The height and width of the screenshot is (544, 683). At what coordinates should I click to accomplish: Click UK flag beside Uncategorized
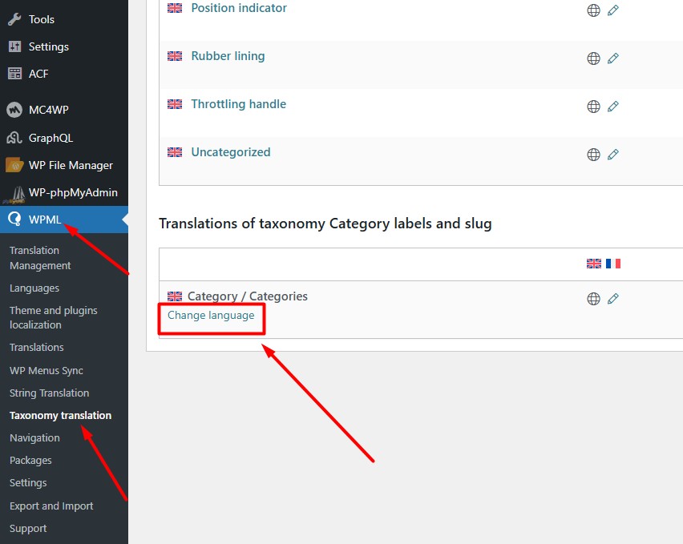175,152
